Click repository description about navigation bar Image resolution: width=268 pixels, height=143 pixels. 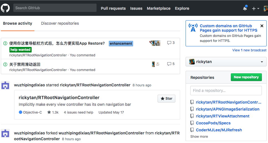tap(75, 104)
